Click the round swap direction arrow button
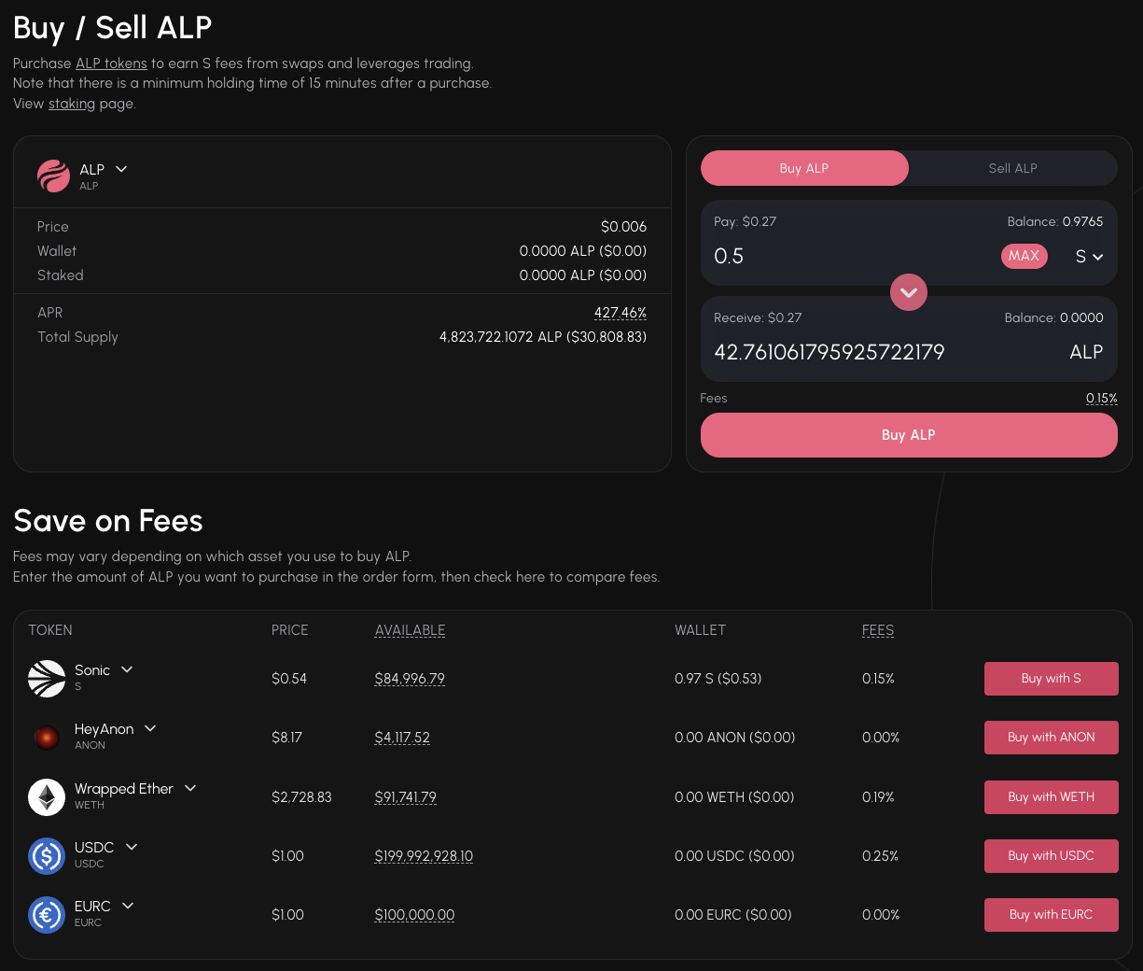 coord(909,292)
